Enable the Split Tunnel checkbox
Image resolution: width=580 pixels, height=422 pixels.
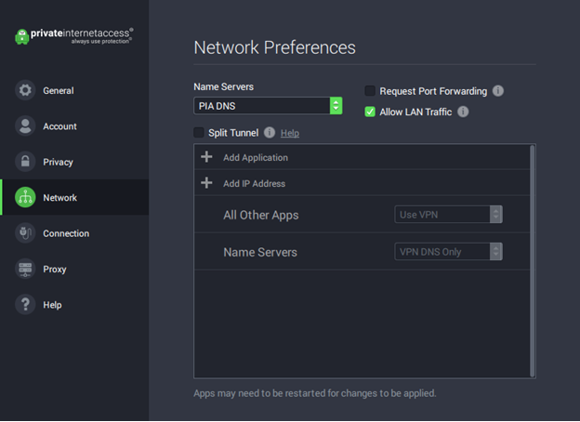coord(199,132)
